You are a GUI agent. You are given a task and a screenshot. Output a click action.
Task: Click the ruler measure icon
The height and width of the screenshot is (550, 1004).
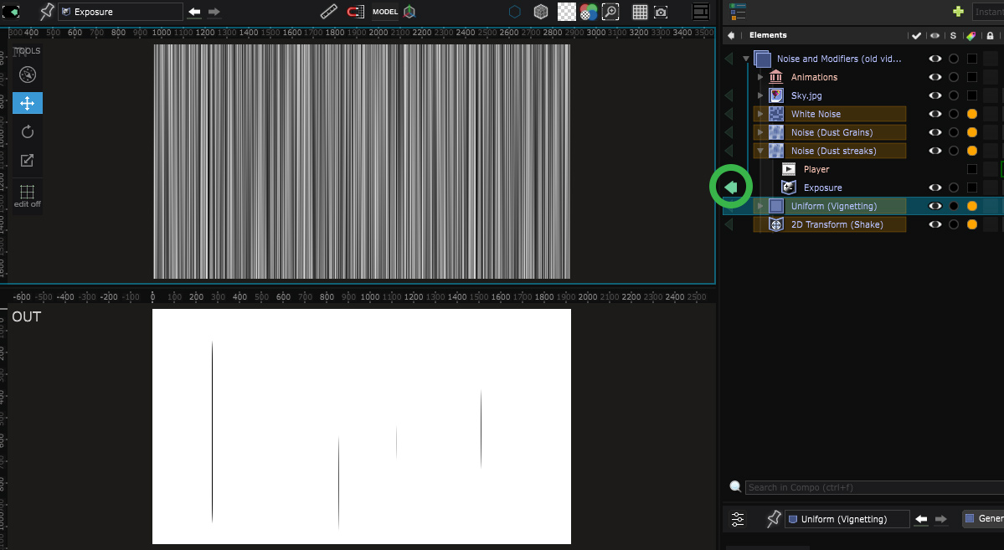click(x=330, y=12)
